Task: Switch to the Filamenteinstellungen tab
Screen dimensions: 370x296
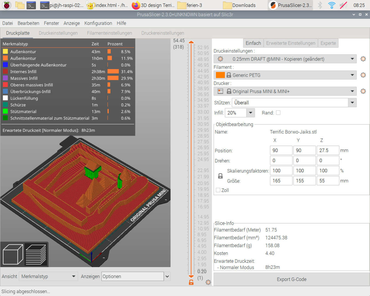Action: tap(109, 33)
